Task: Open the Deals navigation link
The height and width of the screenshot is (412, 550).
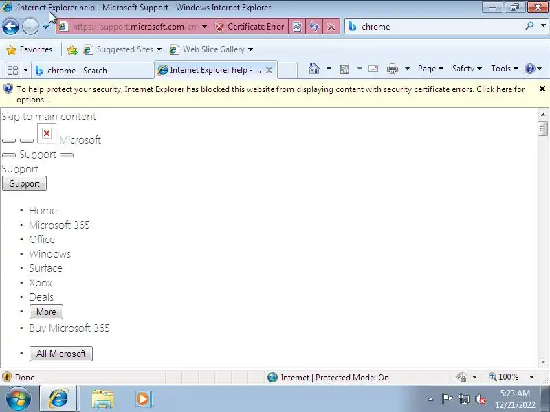Action: point(41,297)
